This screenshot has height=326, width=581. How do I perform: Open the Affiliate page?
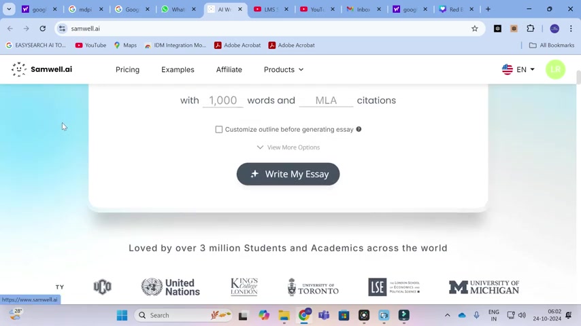pos(229,69)
